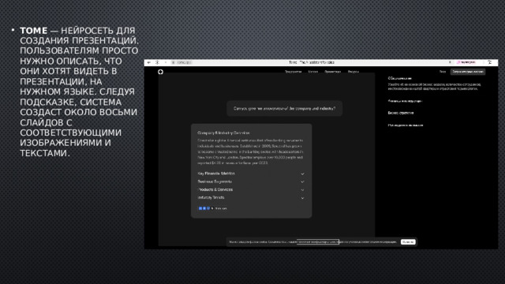Open the last Tome top navigation item
The image size is (505, 284).
point(353,72)
